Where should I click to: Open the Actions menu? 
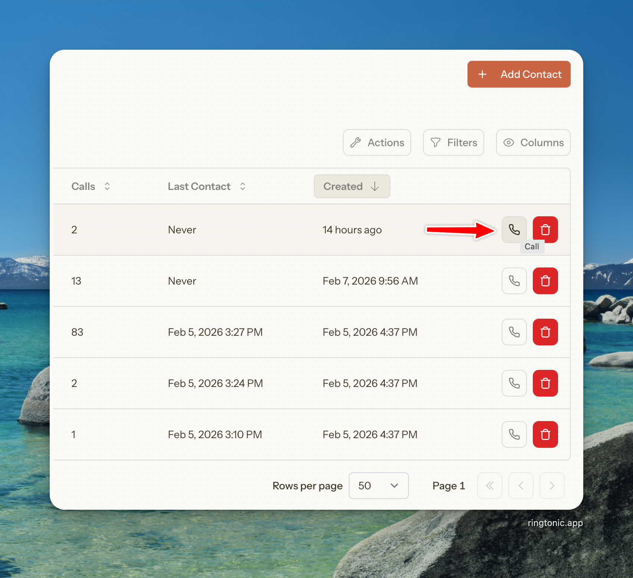[x=377, y=142]
